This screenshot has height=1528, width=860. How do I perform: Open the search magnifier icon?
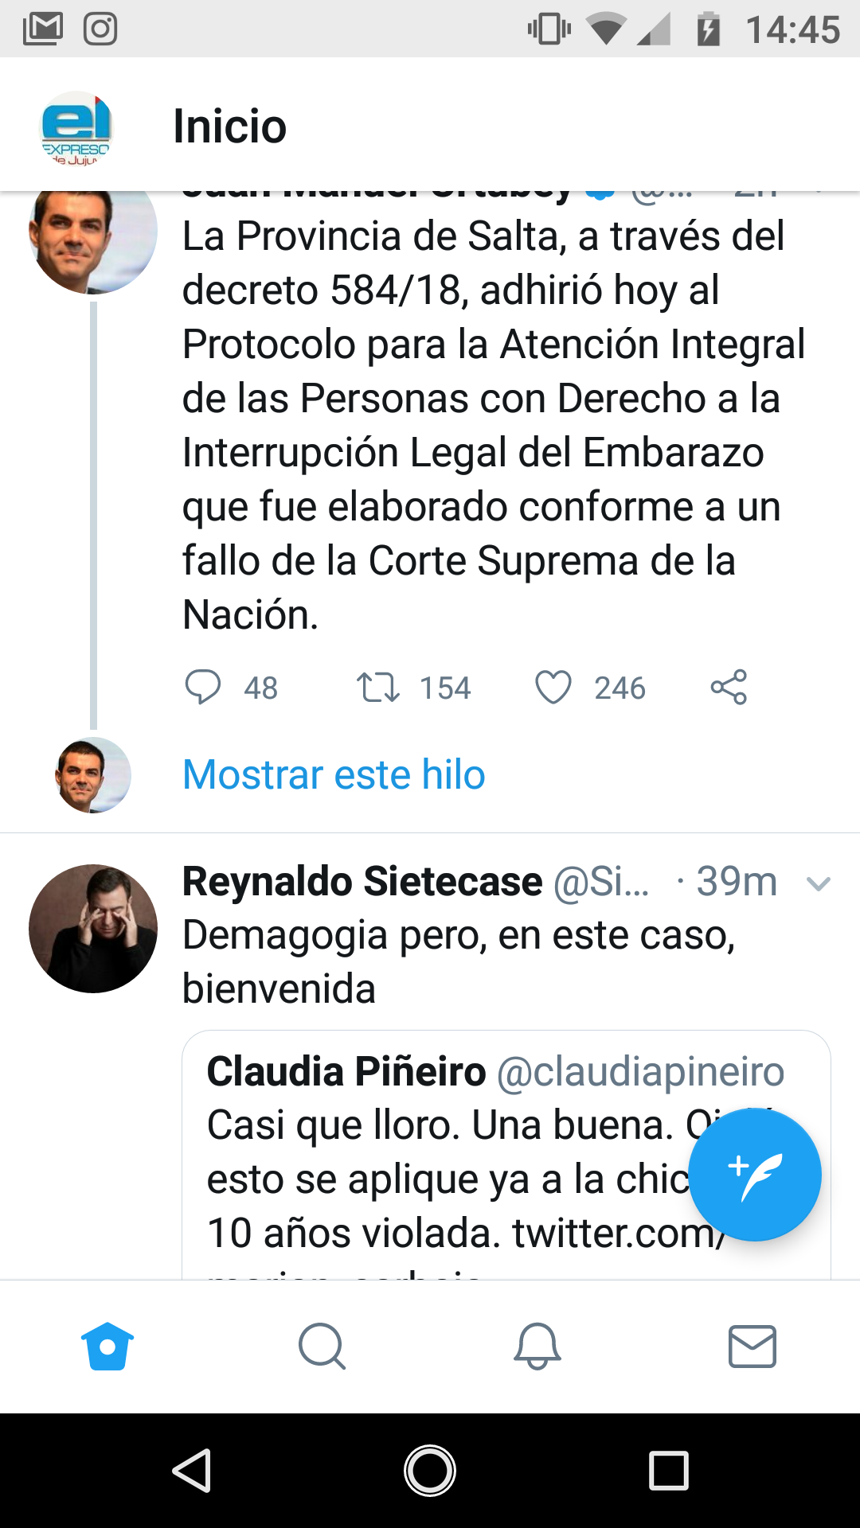[x=322, y=1347]
